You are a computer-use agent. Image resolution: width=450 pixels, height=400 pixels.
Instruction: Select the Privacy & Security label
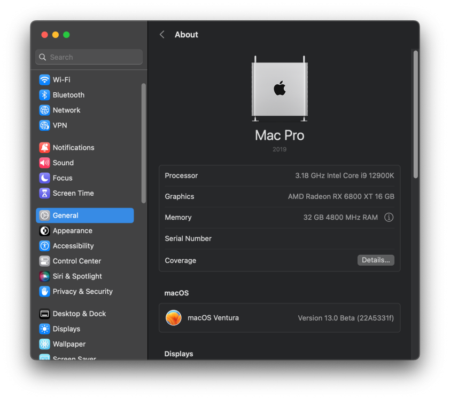tap(83, 291)
